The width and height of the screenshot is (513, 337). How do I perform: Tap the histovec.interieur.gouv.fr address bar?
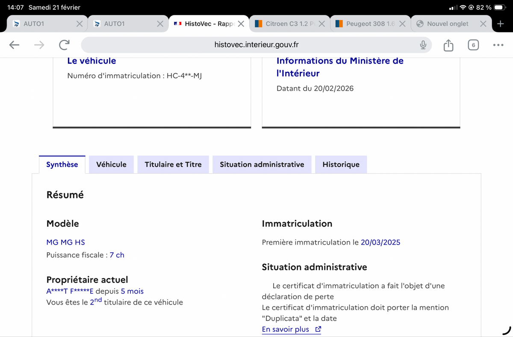point(256,45)
